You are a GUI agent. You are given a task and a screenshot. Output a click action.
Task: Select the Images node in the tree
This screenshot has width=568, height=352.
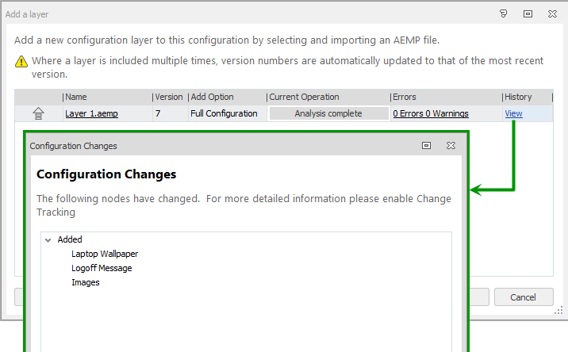click(86, 282)
